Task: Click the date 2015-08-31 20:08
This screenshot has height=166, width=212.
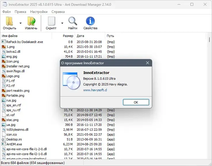Action: pos(89,42)
